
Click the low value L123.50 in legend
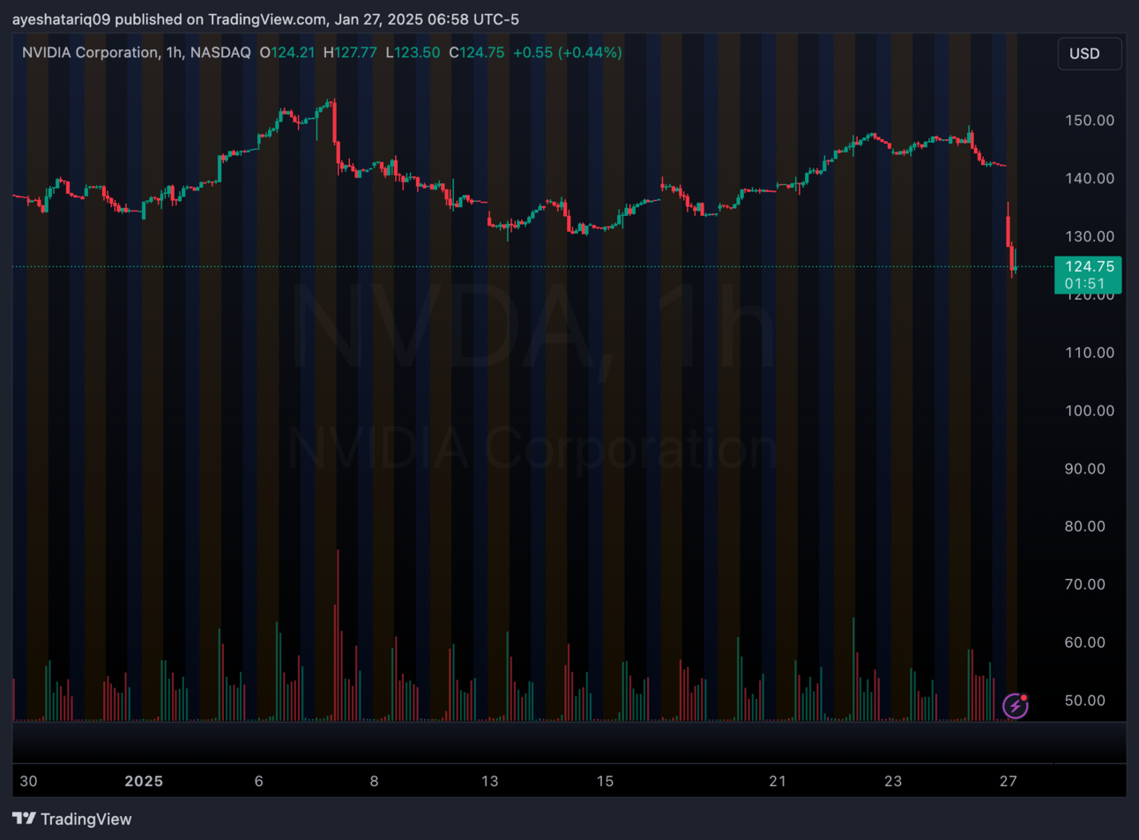point(413,53)
